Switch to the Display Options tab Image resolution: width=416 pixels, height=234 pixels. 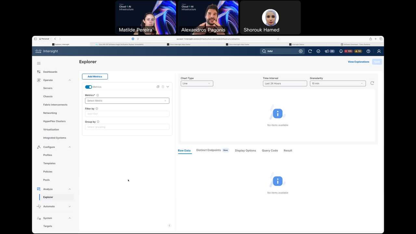(x=245, y=150)
